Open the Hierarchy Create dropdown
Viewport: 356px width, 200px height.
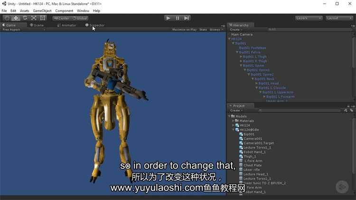(x=236, y=29)
